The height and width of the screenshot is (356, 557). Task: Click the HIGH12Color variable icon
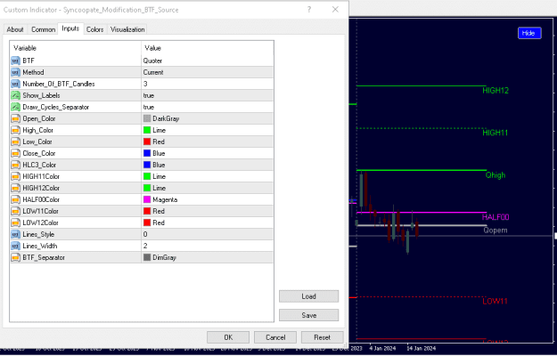(15, 189)
